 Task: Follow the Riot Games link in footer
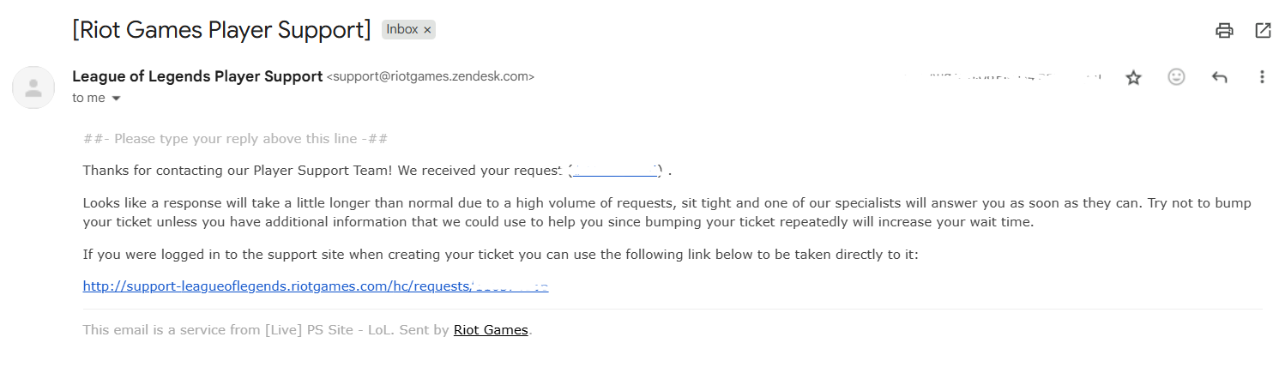click(x=491, y=330)
